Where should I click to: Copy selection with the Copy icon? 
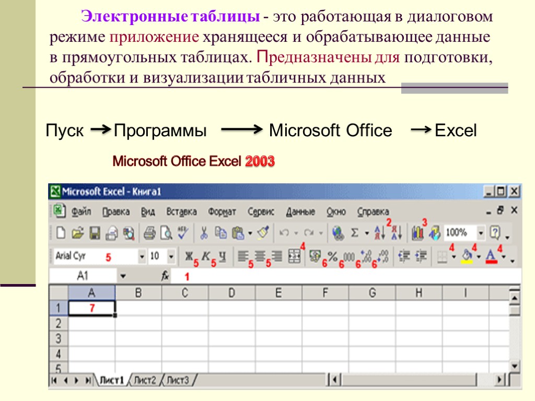point(221,233)
